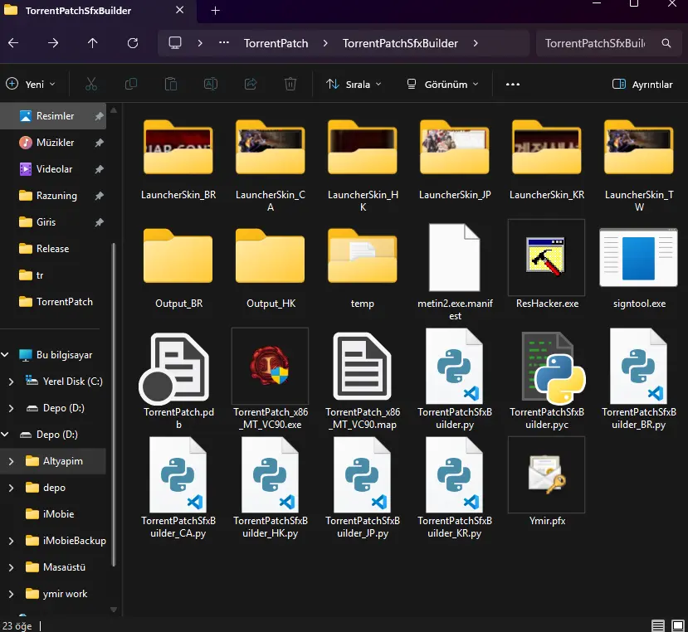Select the TorrentPatchSfxBuilder_HK.py script
Viewport: 688px width, 632px height.
coord(270,474)
